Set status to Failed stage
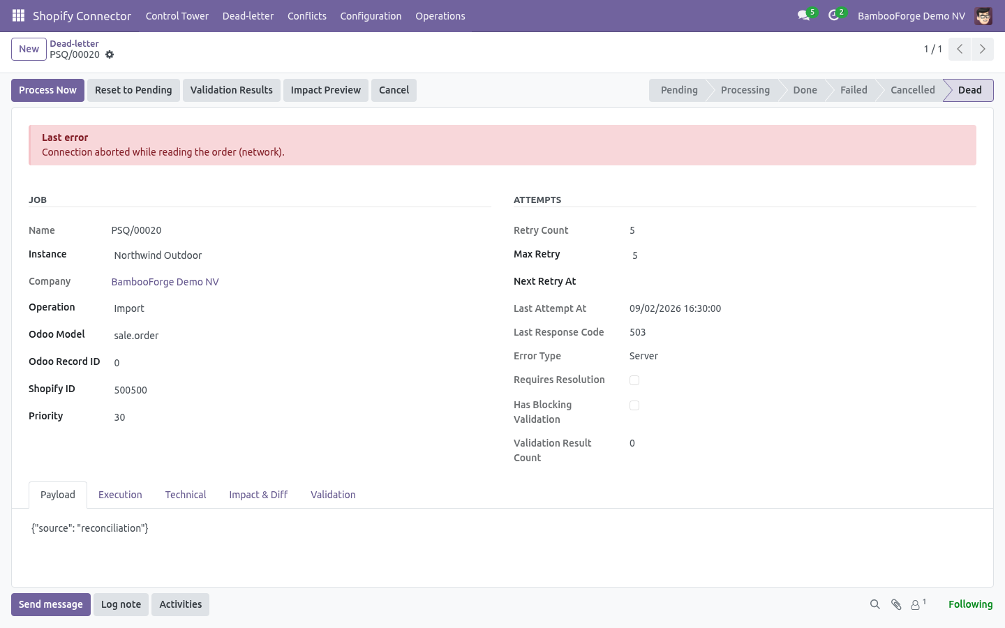This screenshot has width=1005, height=628. 854,90
